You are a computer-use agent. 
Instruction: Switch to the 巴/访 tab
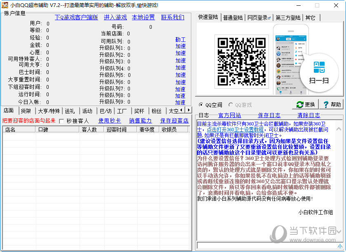click(106, 111)
